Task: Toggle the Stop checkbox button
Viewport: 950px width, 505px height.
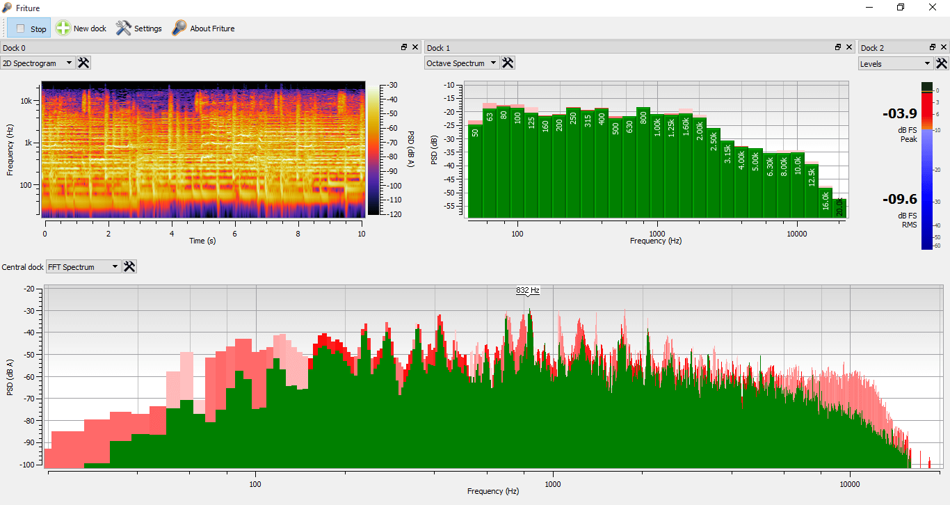Action: (29, 29)
